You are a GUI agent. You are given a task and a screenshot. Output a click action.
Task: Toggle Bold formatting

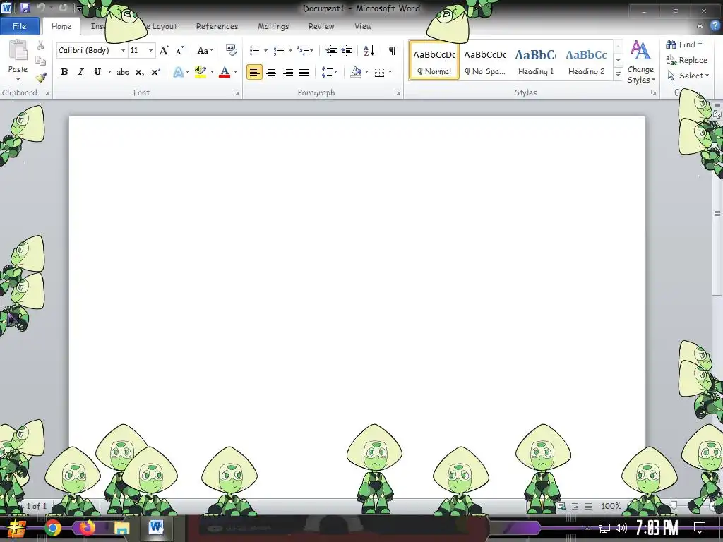[x=64, y=72]
